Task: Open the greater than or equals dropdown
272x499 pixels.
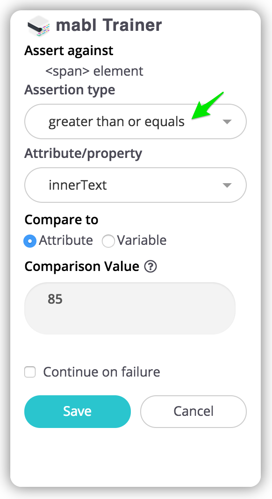Action: click(136, 121)
